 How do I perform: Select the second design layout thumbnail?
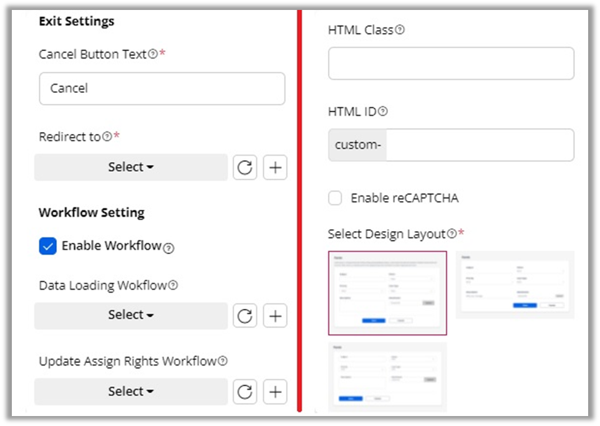pyautogui.click(x=515, y=285)
